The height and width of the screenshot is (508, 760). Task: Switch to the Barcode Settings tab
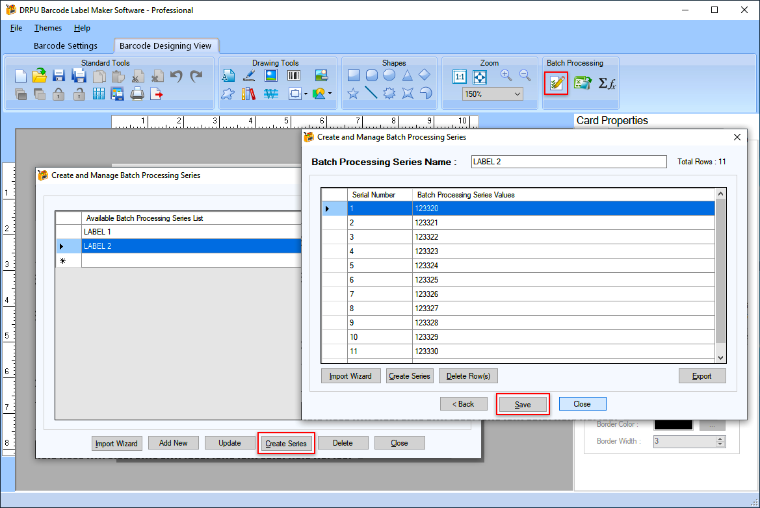[66, 45]
